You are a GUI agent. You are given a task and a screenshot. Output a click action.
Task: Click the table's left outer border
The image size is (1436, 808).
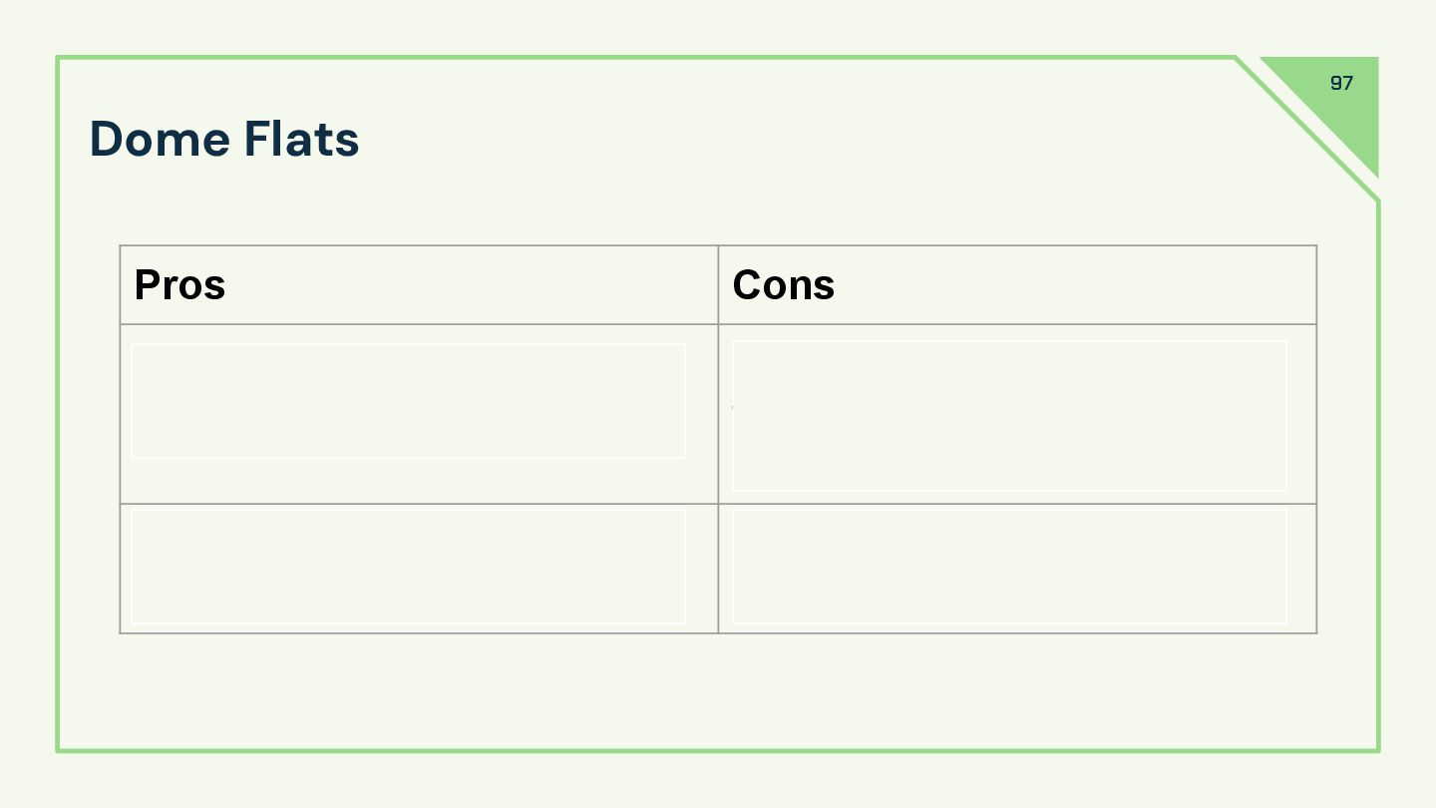click(120, 439)
